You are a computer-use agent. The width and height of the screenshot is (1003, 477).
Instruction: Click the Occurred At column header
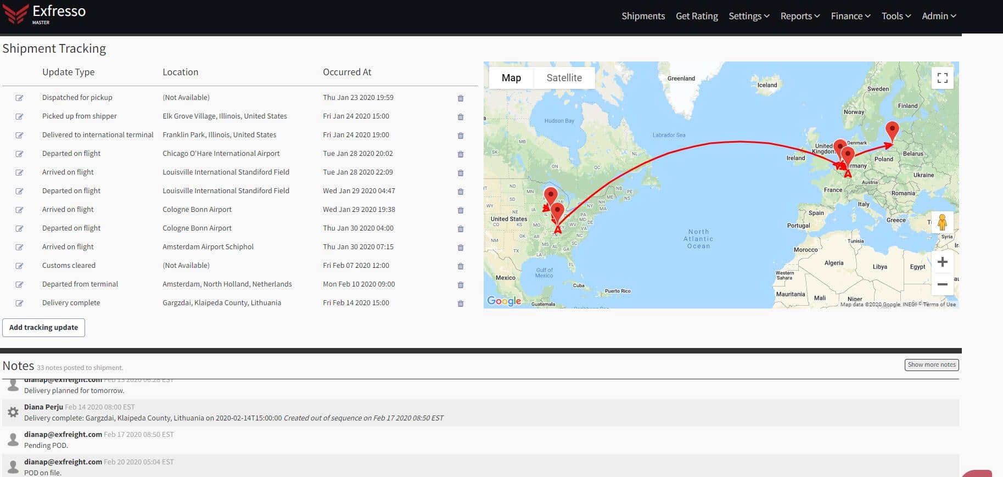(347, 72)
